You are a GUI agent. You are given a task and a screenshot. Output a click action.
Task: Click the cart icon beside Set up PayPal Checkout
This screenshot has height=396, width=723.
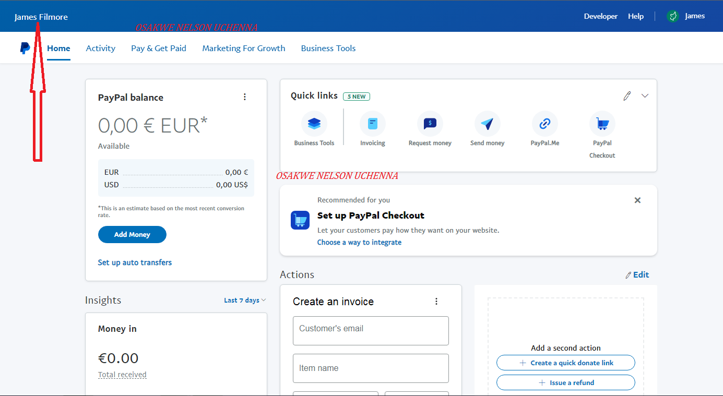300,220
